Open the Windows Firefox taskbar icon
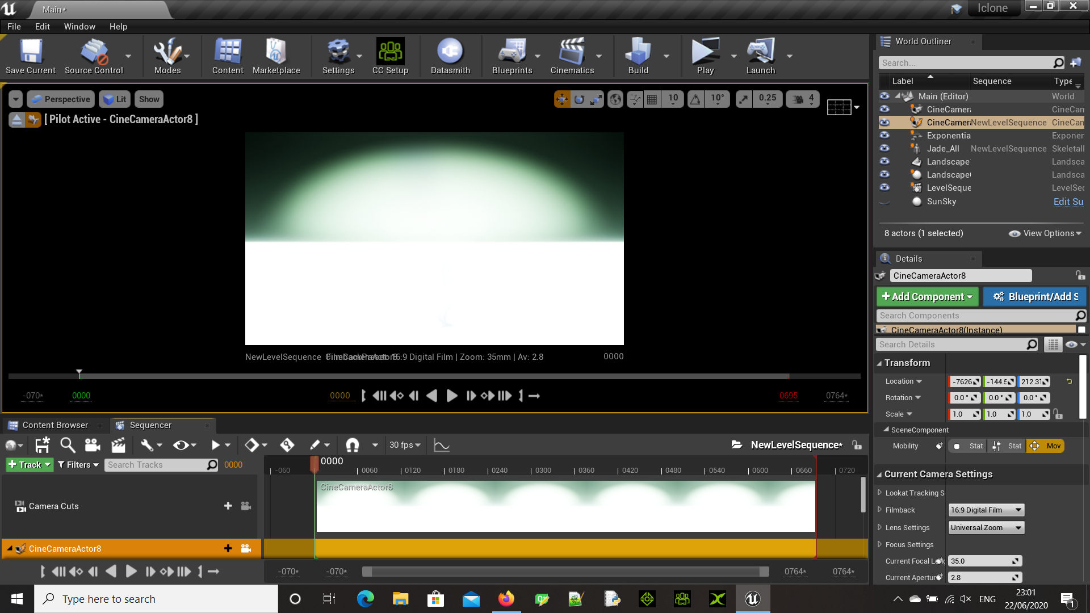 click(x=506, y=599)
